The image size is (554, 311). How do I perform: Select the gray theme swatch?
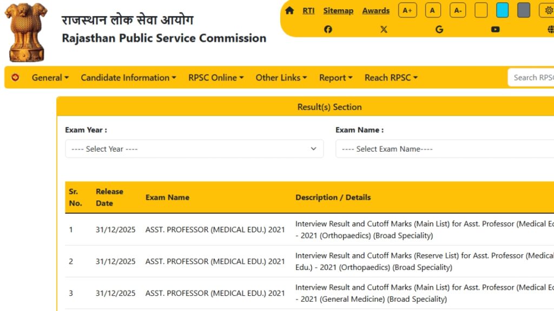(x=524, y=10)
